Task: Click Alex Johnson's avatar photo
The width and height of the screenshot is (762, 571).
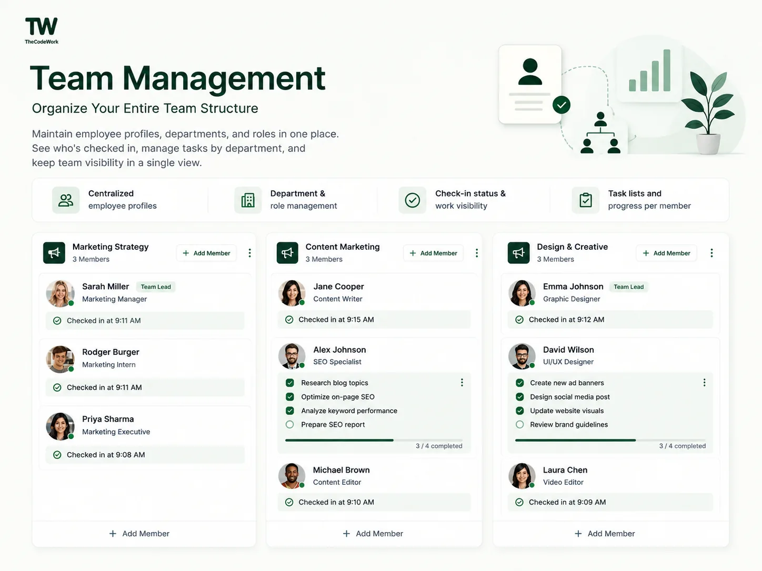Action: (x=292, y=356)
